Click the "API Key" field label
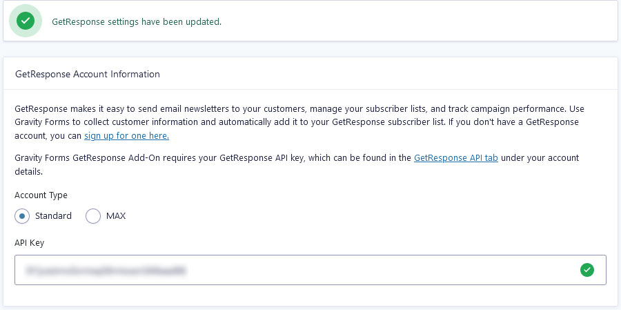The height and width of the screenshot is (310, 621). [29, 243]
